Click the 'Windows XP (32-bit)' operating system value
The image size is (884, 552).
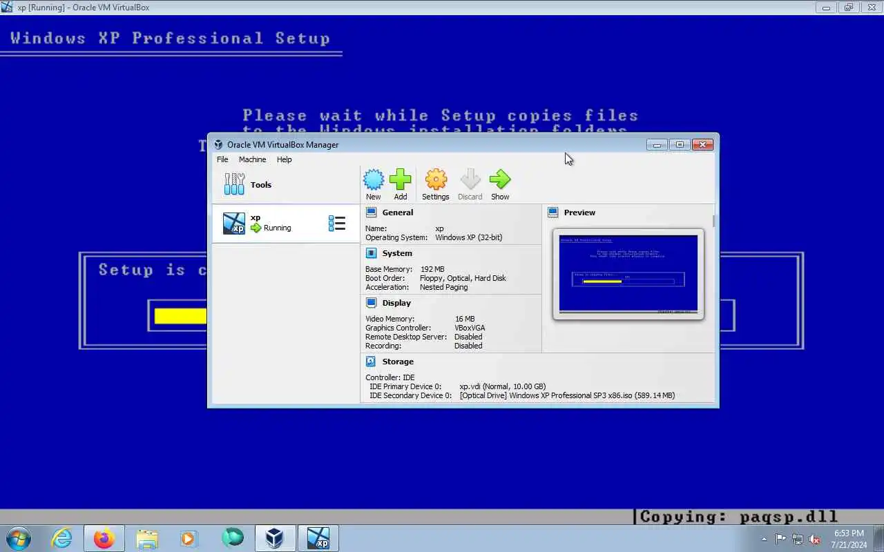468,237
